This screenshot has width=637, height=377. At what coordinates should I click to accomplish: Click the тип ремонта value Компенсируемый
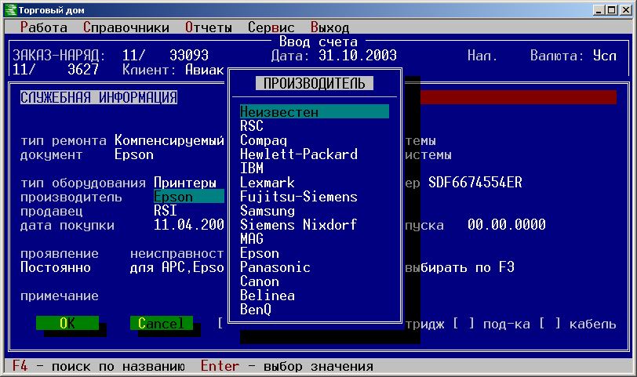[x=169, y=140]
